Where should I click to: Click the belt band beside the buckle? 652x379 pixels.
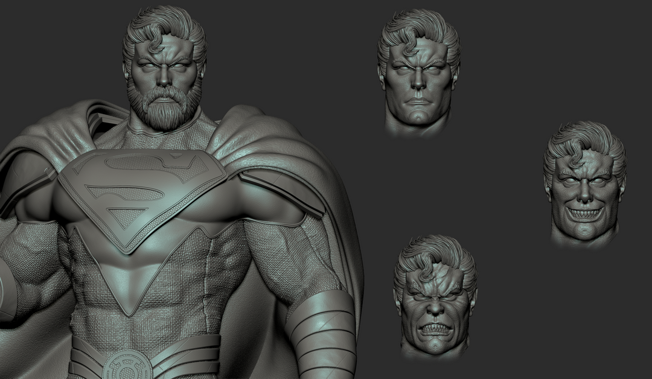pyautogui.click(x=187, y=356)
